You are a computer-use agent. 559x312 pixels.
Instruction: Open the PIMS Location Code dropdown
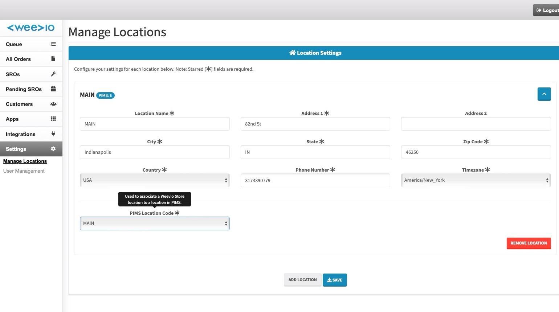155,223
